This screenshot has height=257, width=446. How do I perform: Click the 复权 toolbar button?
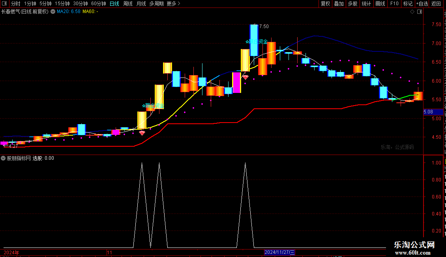point(325,4)
